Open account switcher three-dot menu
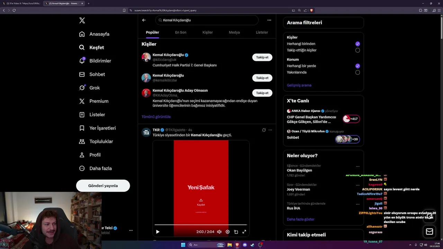Image resolution: width=443 pixels, height=249 pixels. (x=131, y=230)
